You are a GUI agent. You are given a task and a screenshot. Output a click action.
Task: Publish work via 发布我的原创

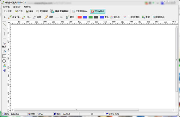coord(59,11)
